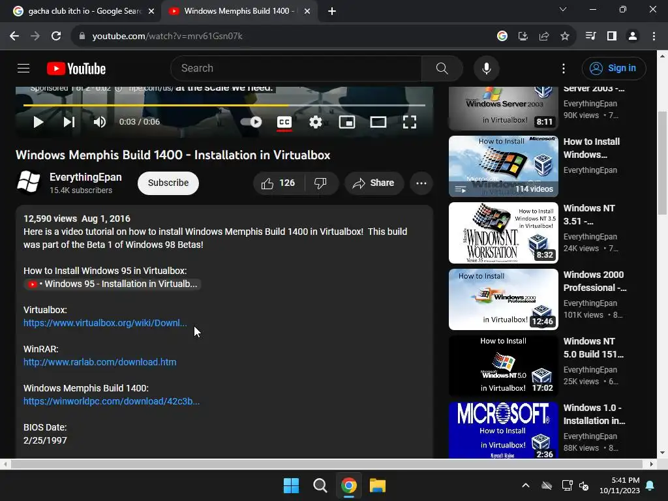The image size is (668, 501).
Task: Select Windows Memphis Build 1400 tab
Action: coord(239,11)
